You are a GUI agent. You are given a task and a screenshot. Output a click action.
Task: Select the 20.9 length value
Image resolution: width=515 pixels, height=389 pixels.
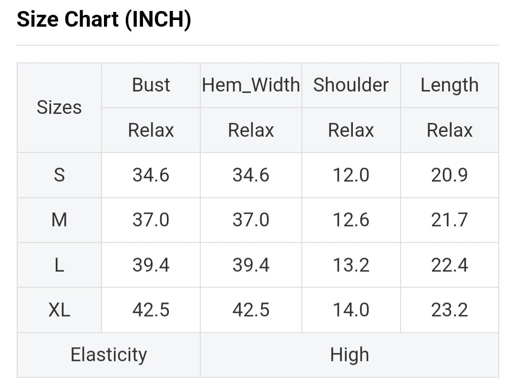tap(449, 175)
